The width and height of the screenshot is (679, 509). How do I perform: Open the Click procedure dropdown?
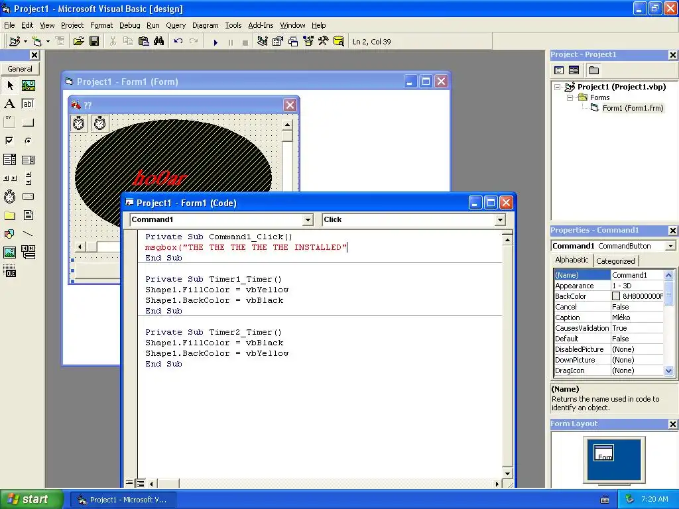500,220
